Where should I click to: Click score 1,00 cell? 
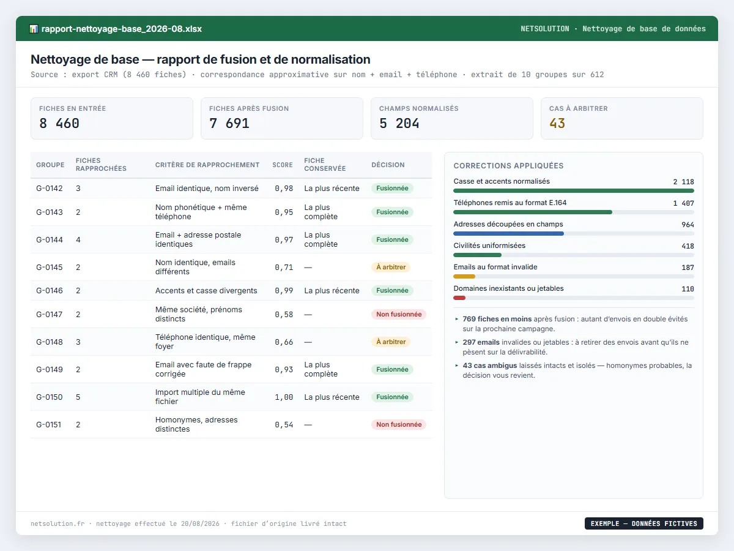(x=284, y=397)
